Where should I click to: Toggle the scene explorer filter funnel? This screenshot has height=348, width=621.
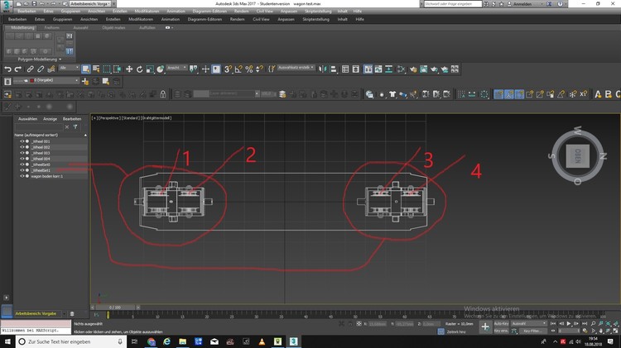(x=75, y=127)
